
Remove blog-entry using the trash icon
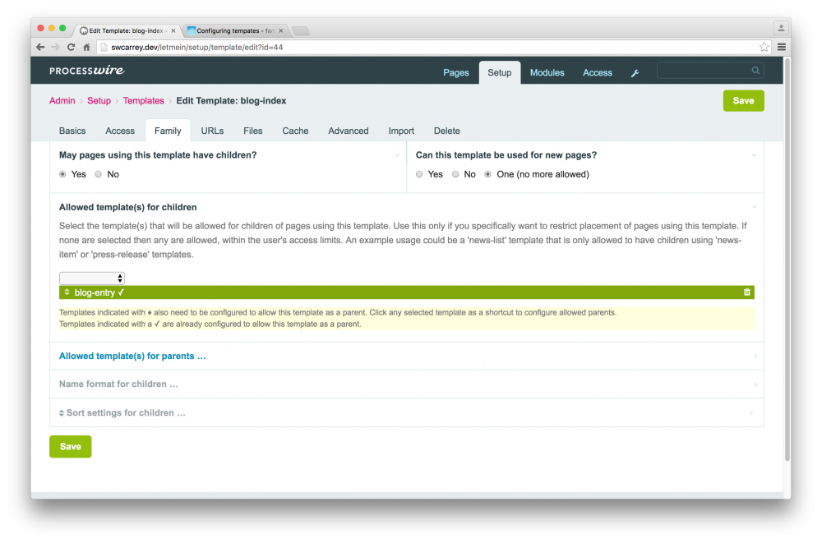747,292
